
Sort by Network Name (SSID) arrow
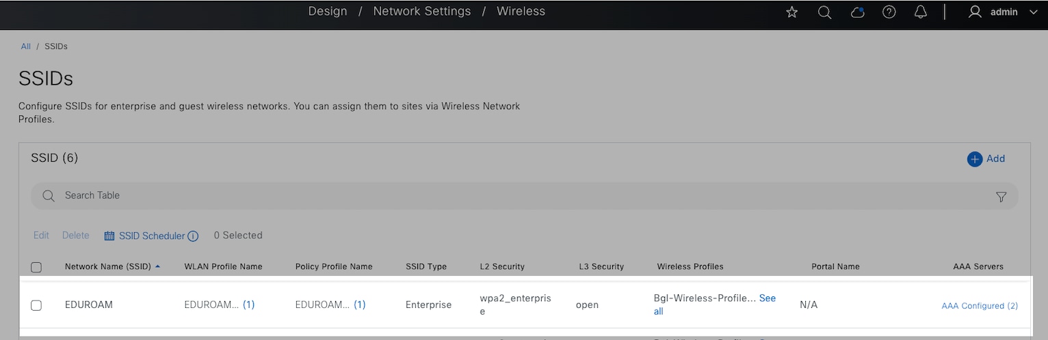click(x=158, y=266)
